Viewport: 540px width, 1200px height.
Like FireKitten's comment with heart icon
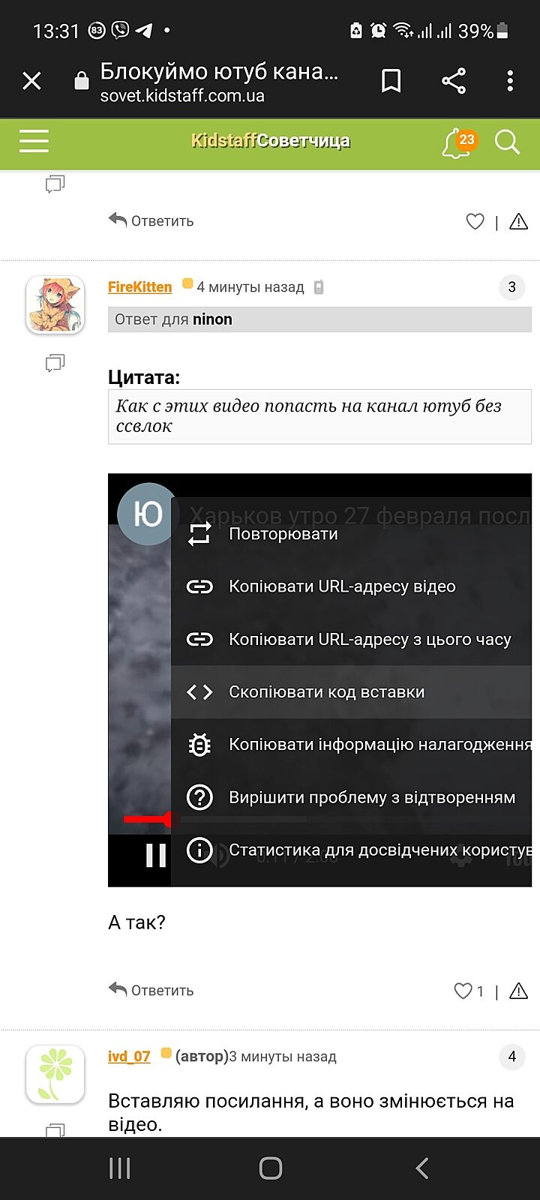[x=463, y=991]
